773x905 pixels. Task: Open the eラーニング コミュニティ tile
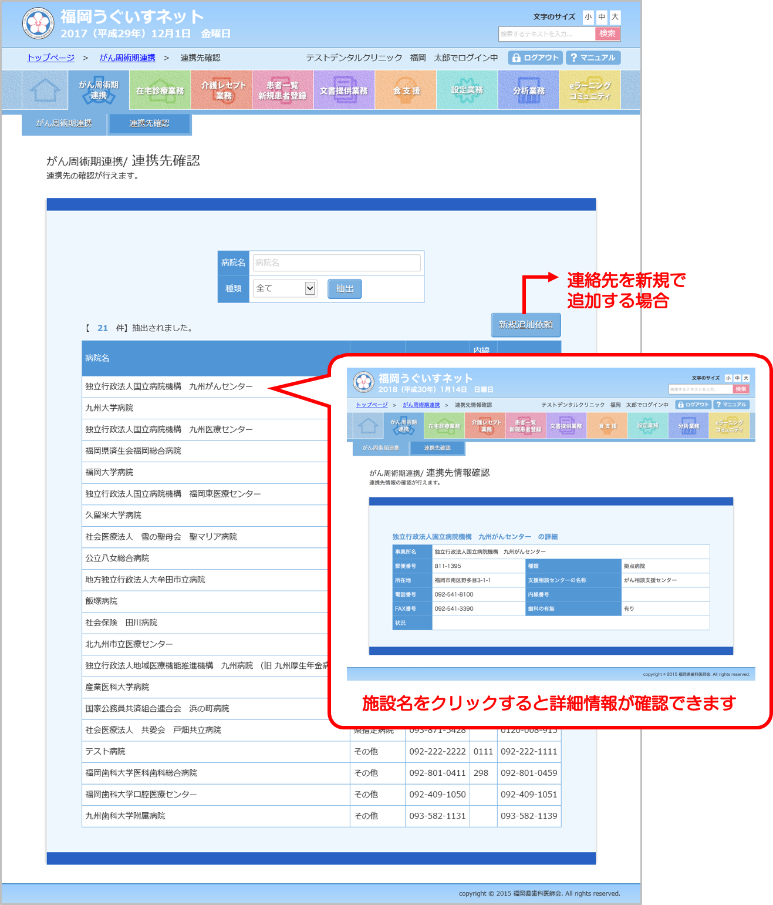pyautogui.click(x=590, y=90)
